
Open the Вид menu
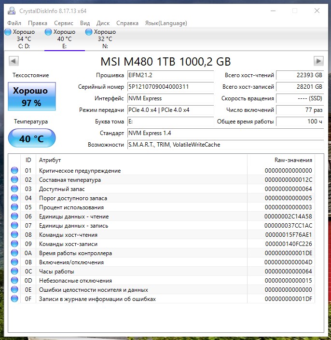(x=85, y=23)
